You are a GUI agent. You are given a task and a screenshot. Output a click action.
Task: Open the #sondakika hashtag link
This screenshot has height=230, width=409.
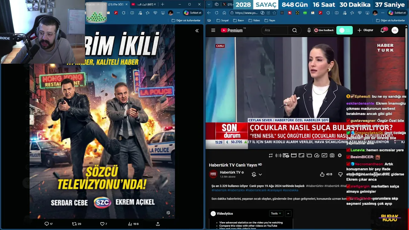pyautogui.click(x=290, y=190)
